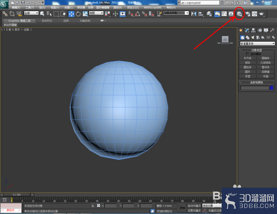The image size is (277, 214).
Task: Activate Select and Move tool
Action: [x=71, y=14]
